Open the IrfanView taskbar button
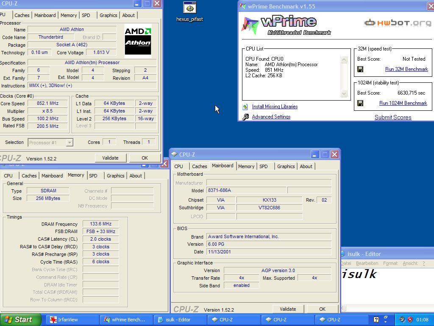Viewport: 434px width, 326px height. pyautogui.click(x=71, y=320)
